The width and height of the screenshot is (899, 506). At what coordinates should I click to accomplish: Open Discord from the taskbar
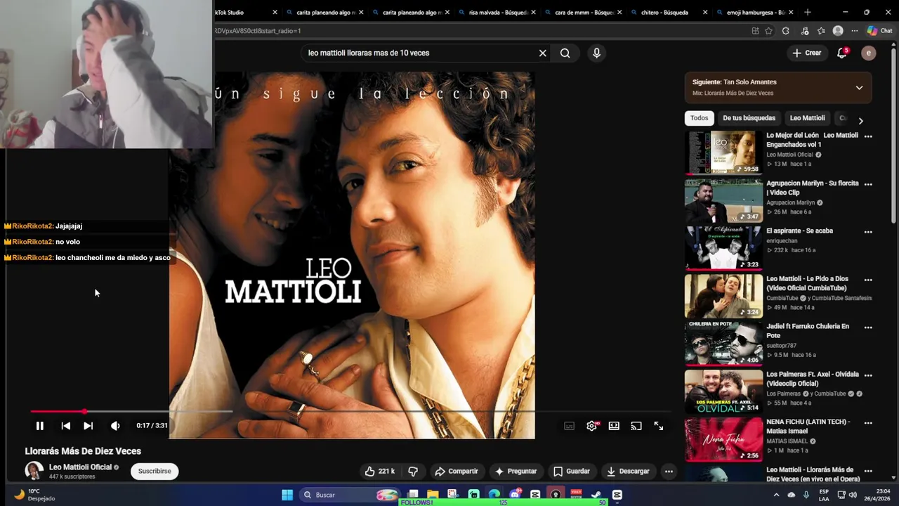pos(515,495)
